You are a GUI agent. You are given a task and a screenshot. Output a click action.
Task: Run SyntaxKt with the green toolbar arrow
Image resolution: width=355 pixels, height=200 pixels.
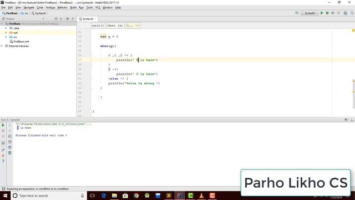coord(322,13)
